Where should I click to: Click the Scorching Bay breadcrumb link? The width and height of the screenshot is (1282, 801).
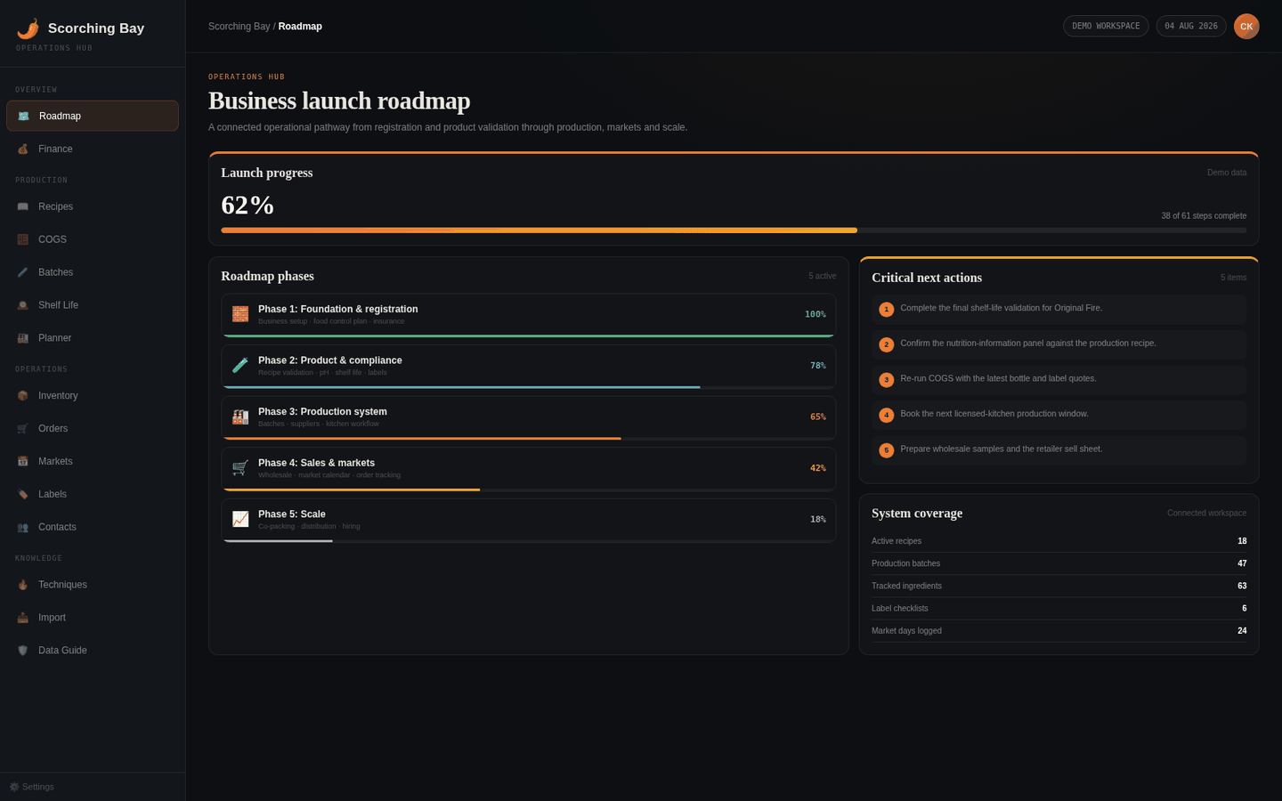(239, 27)
